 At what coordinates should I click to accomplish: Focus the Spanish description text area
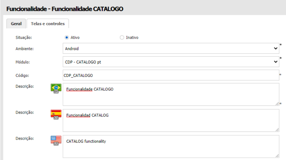pyautogui.click(x=171, y=120)
